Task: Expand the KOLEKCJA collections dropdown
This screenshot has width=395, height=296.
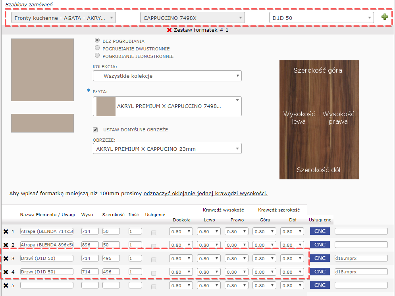Action: pos(167,76)
